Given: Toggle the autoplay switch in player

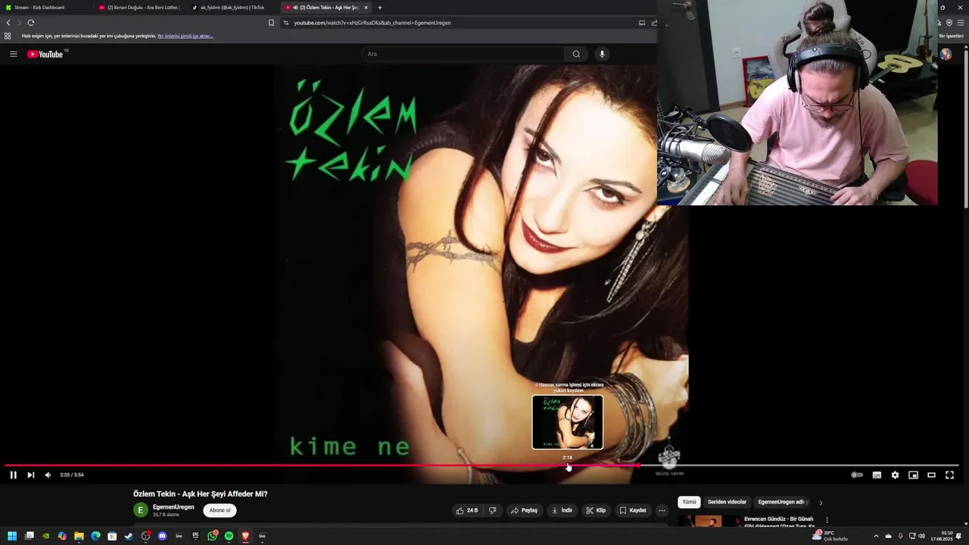Looking at the screenshot, I should tap(857, 475).
